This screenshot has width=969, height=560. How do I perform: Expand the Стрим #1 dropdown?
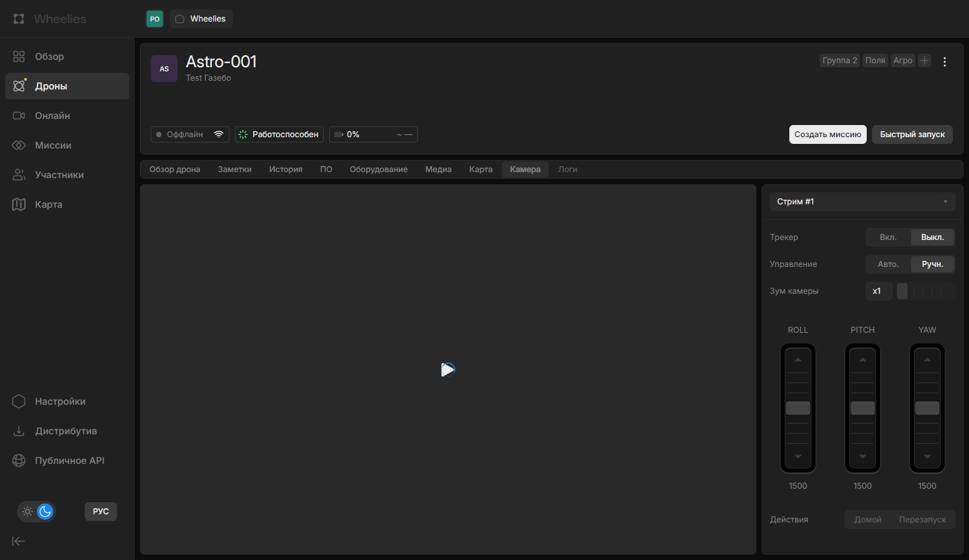pyautogui.click(x=862, y=202)
